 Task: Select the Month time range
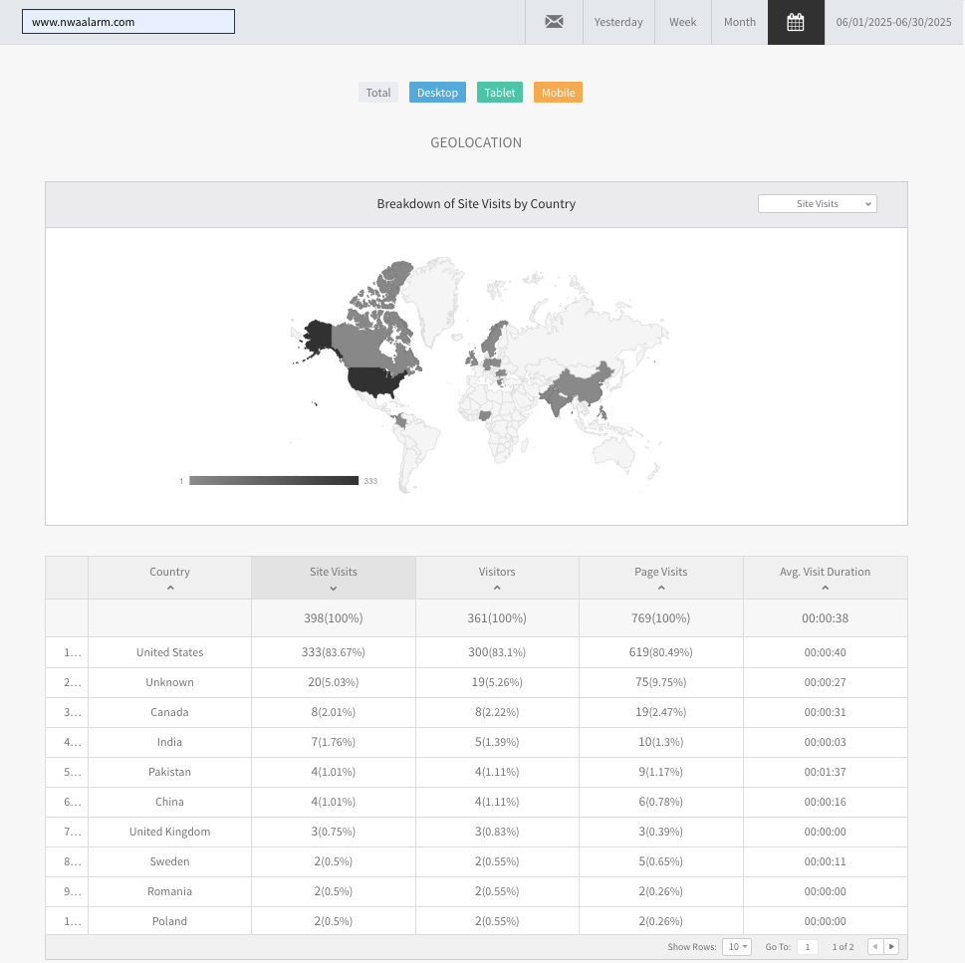click(x=739, y=22)
